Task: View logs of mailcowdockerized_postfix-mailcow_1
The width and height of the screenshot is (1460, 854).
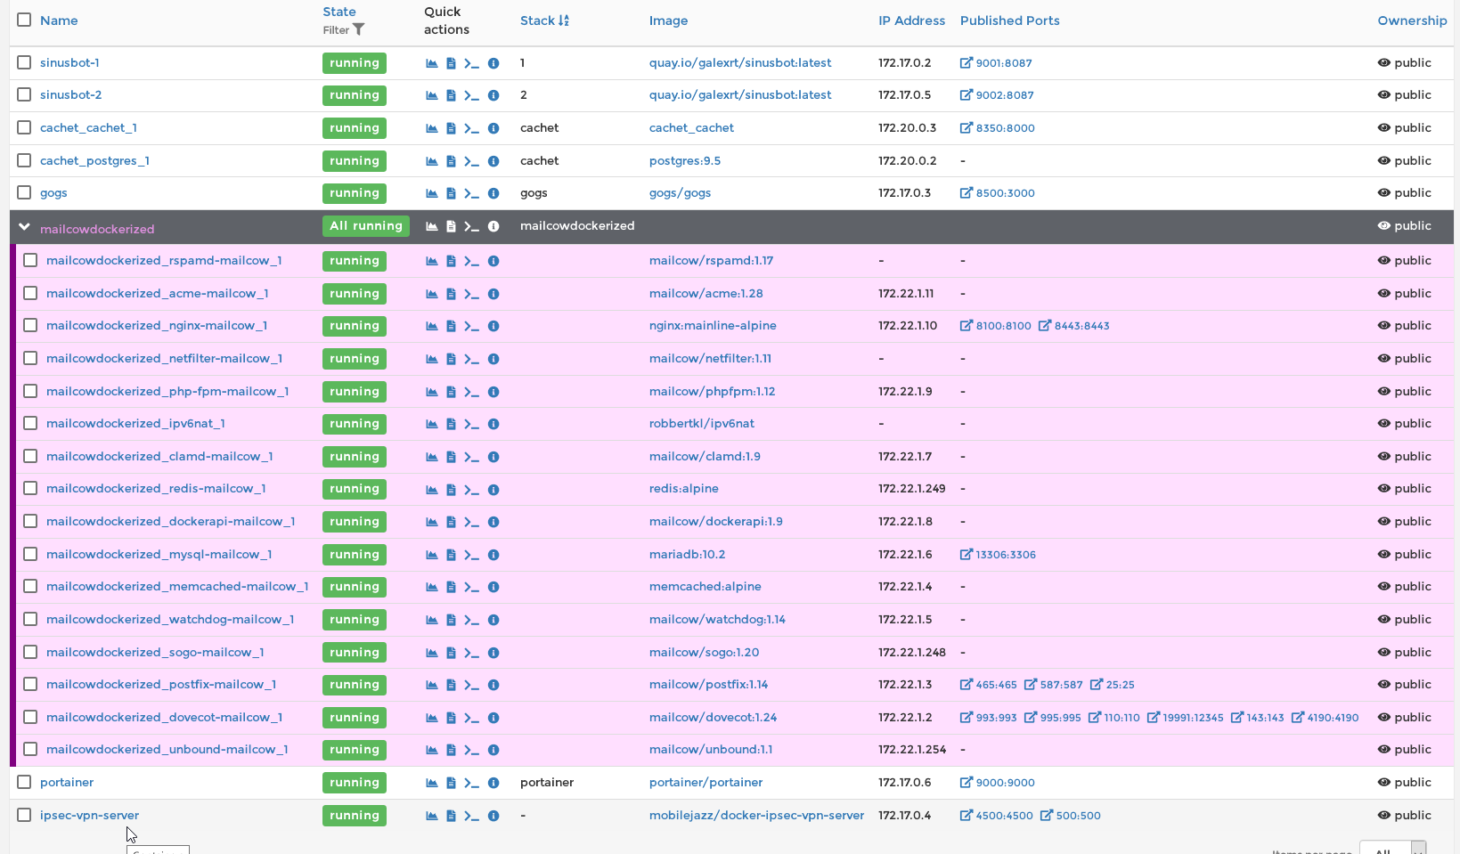Action: pos(451,685)
